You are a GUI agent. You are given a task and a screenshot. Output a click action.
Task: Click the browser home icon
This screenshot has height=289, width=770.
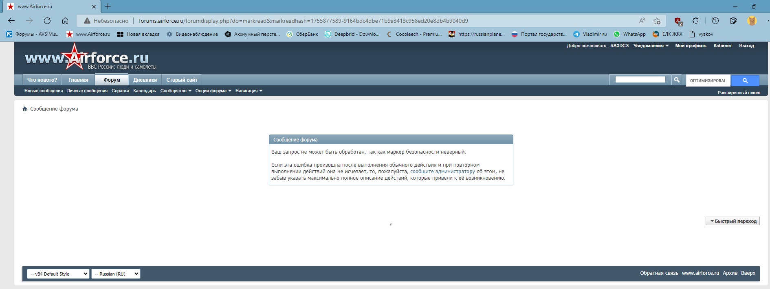[x=65, y=21]
